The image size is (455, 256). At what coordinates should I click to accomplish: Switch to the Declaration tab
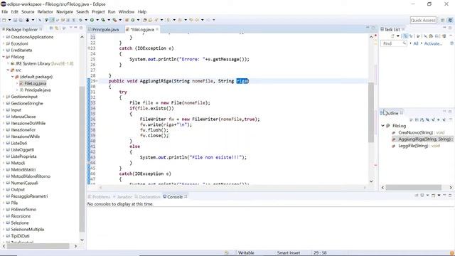(x=147, y=197)
